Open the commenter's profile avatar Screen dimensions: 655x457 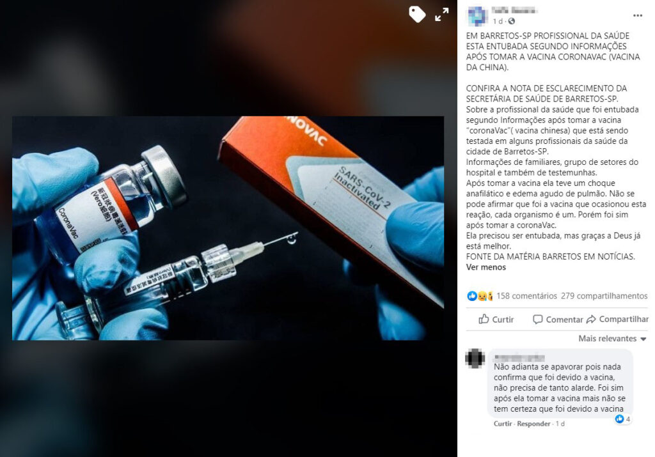pos(475,359)
